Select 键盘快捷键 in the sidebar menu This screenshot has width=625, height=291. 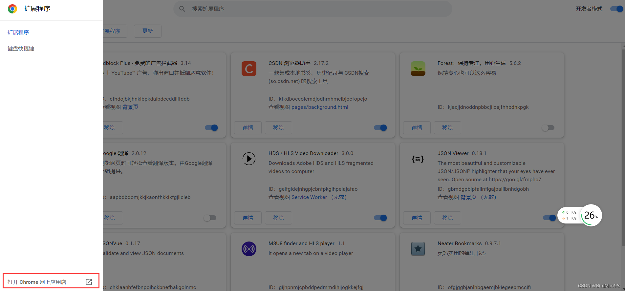pos(21,48)
